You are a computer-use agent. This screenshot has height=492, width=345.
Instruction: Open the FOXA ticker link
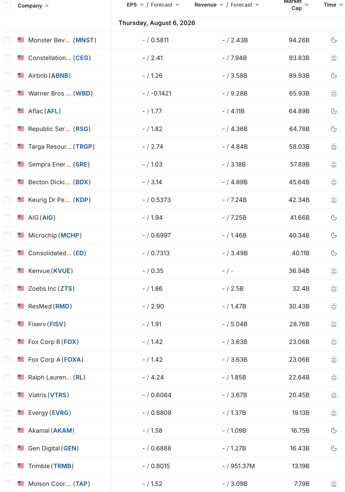[72, 360]
